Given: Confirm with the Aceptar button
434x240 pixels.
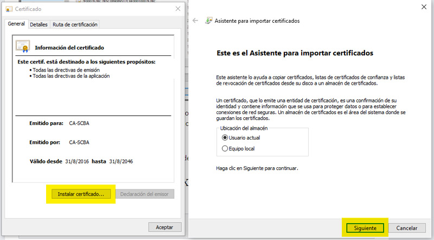Looking at the screenshot, I should tap(164, 227).
